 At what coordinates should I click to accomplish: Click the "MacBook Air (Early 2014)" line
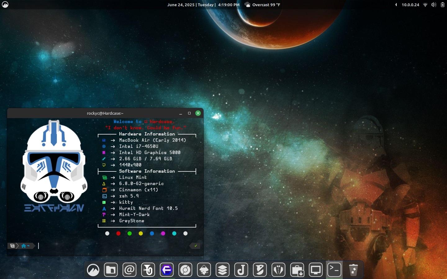pos(152,140)
